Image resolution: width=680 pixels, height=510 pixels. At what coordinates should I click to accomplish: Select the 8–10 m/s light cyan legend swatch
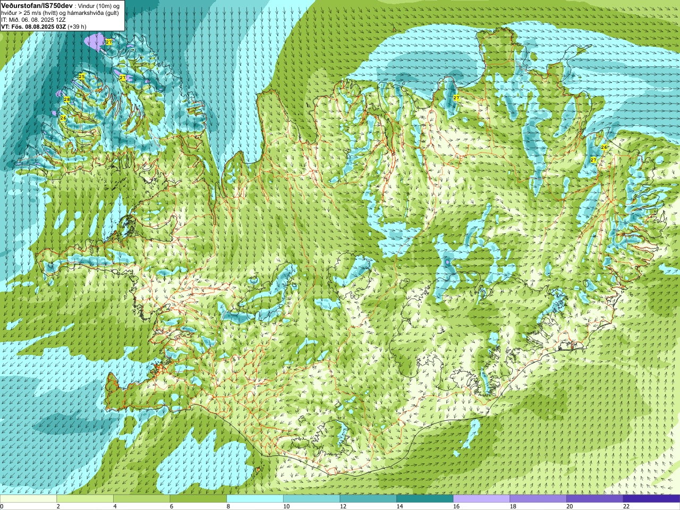pos(255,499)
